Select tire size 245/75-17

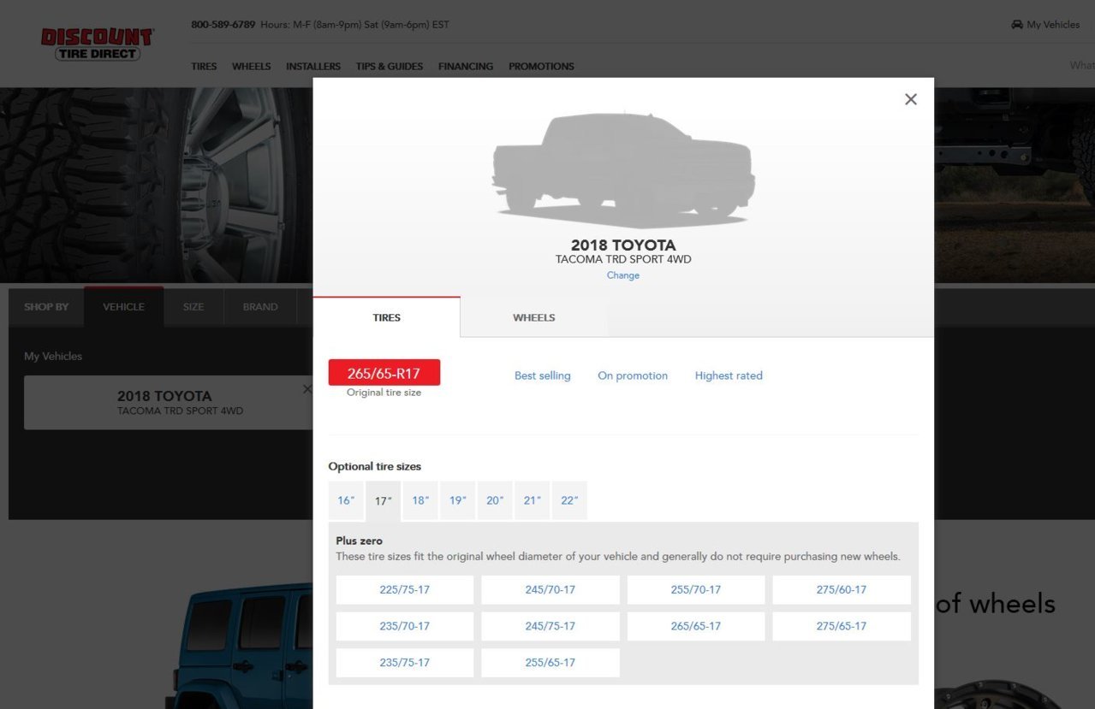click(550, 626)
